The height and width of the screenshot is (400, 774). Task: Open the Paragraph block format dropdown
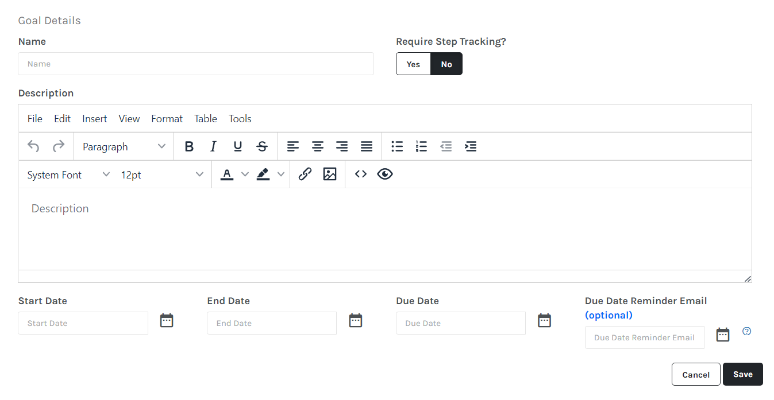tap(124, 147)
